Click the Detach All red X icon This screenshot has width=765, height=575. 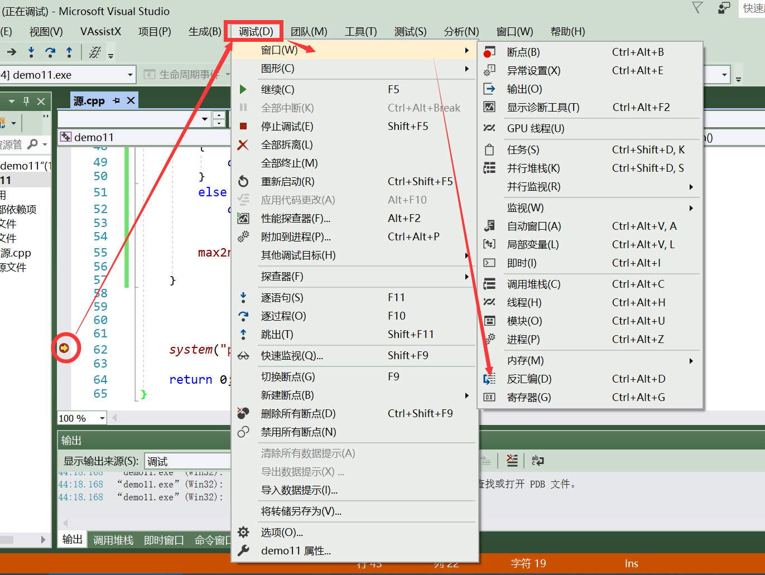click(243, 145)
